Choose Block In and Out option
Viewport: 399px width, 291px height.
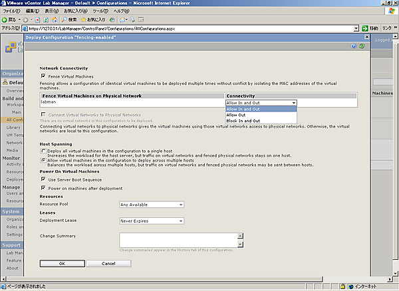243,121
